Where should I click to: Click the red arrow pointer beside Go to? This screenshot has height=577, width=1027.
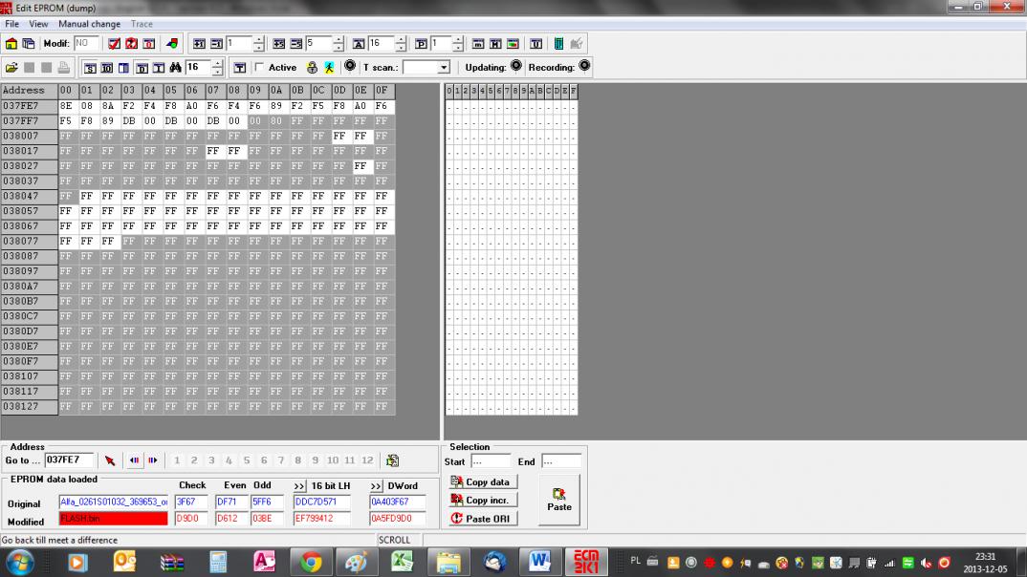pyautogui.click(x=110, y=460)
